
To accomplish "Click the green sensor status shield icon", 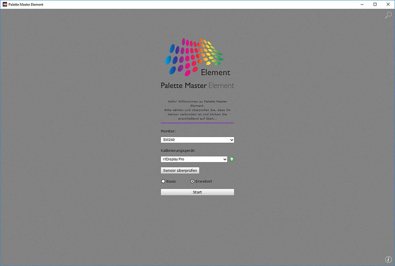I will (x=232, y=159).
